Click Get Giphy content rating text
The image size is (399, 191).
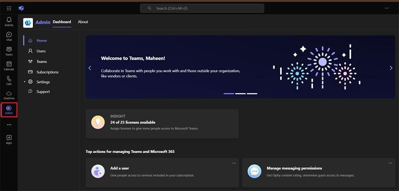pos(310,175)
